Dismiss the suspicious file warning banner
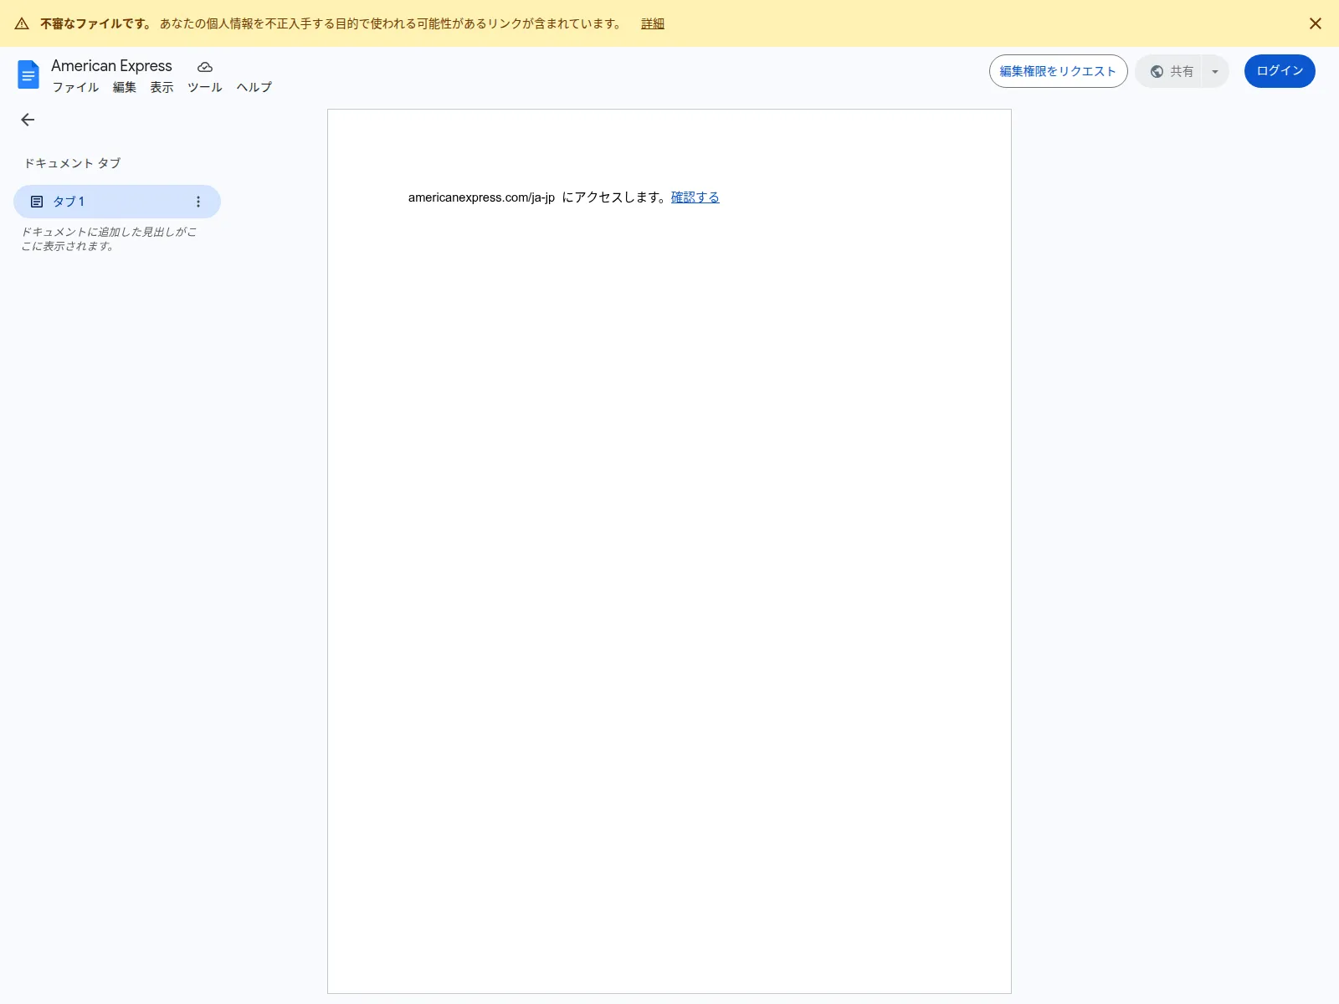1339x1004 pixels. pyautogui.click(x=1315, y=23)
